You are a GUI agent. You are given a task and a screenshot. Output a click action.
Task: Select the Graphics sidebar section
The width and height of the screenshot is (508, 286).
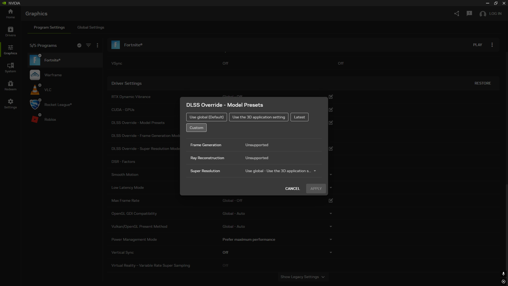pyautogui.click(x=10, y=50)
